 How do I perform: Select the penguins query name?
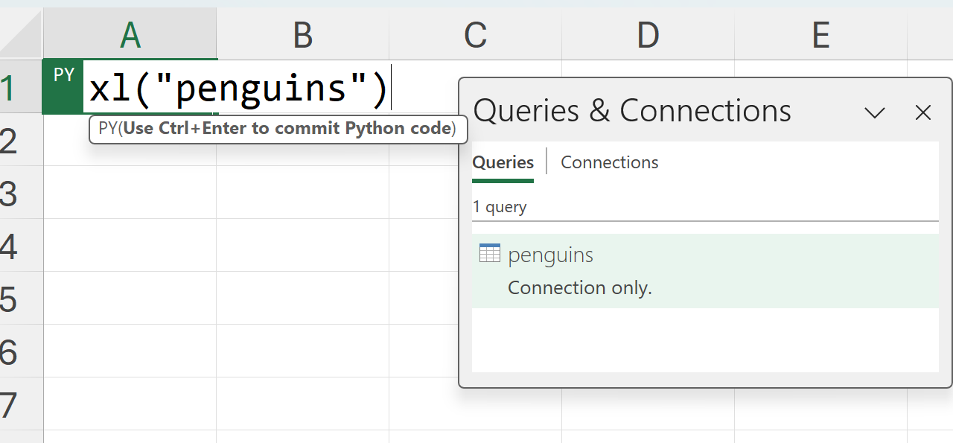coord(550,255)
